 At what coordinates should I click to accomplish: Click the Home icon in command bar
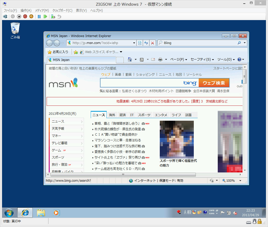130,59
